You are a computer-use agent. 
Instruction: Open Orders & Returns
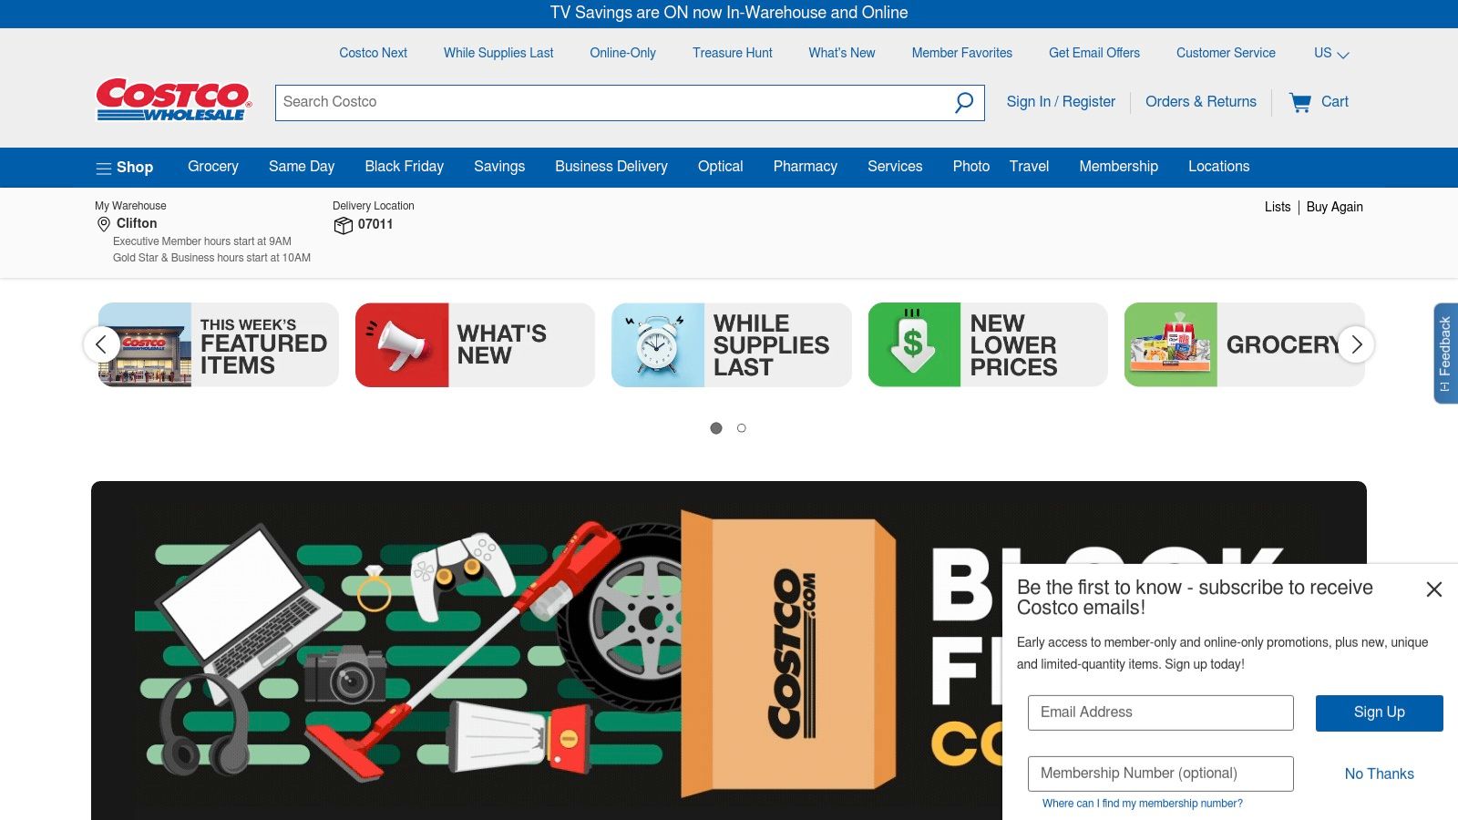1201,102
